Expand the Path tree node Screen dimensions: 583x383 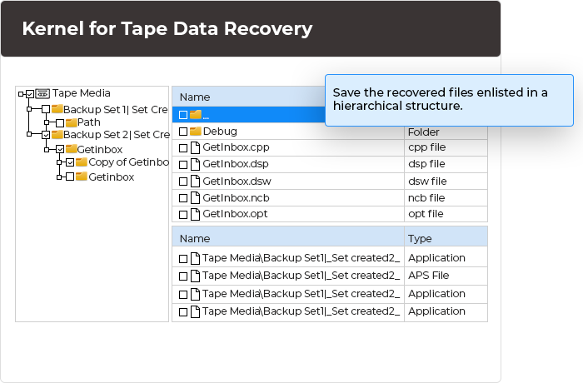click(x=47, y=122)
